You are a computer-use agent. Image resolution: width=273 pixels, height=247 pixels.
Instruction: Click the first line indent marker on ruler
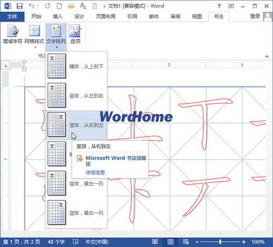click(x=24, y=62)
